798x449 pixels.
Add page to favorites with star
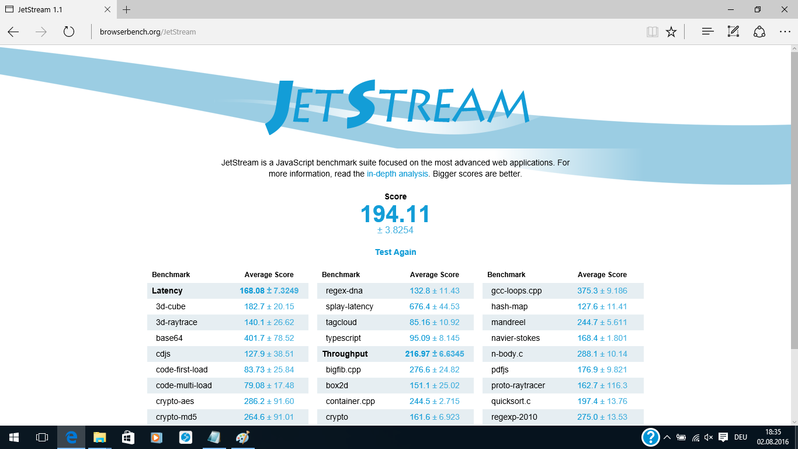671,32
